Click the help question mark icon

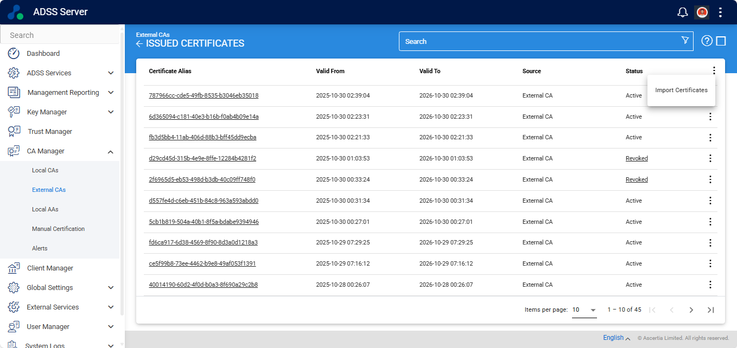[x=707, y=41]
